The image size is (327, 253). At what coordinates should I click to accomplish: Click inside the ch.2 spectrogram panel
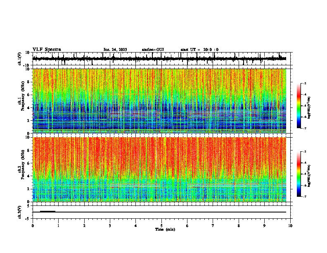click(x=159, y=169)
